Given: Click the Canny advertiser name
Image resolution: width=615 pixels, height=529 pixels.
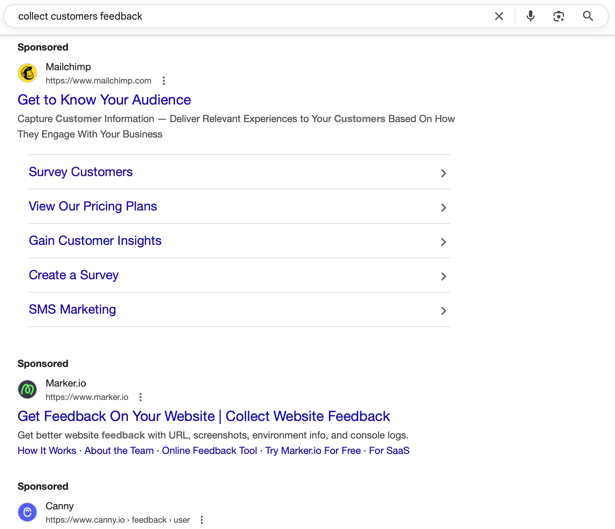Looking at the screenshot, I should [60, 506].
